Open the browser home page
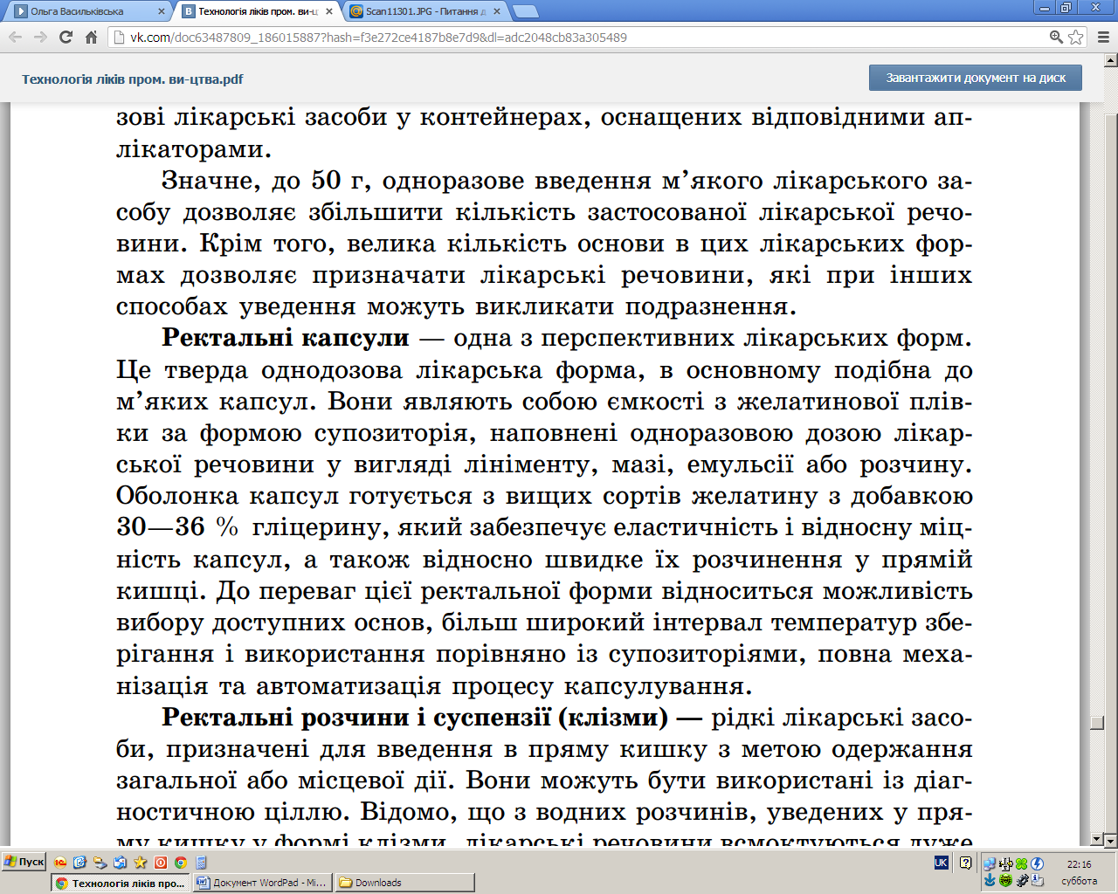This screenshot has width=1118, height=894. tap(91, 38)
